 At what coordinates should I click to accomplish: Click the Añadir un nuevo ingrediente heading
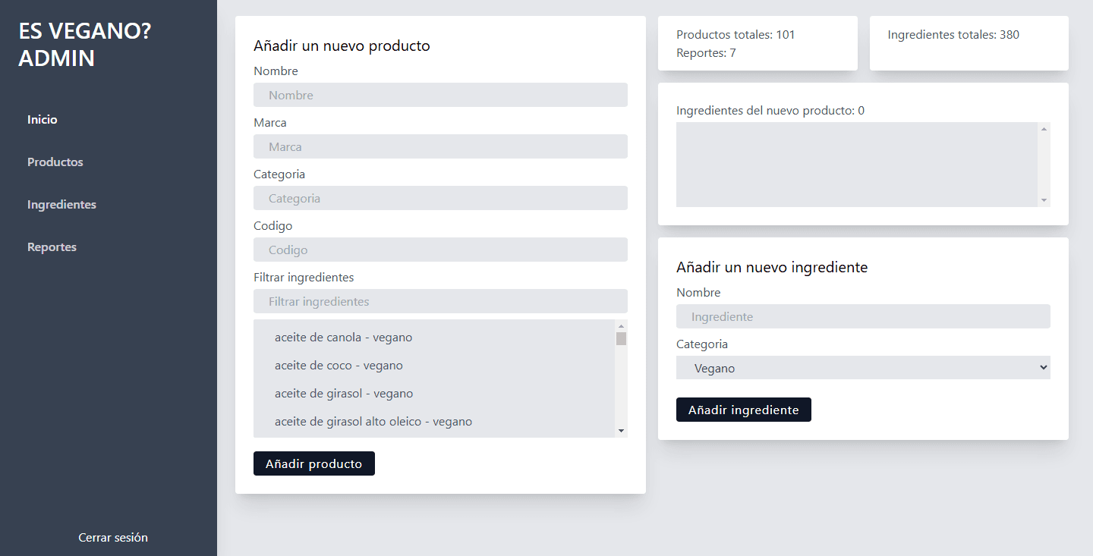(772, 267)
